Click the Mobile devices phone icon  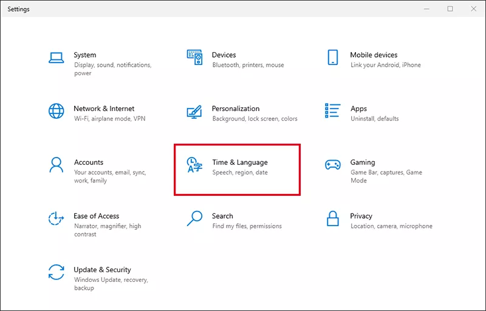[x=332, y=58]
